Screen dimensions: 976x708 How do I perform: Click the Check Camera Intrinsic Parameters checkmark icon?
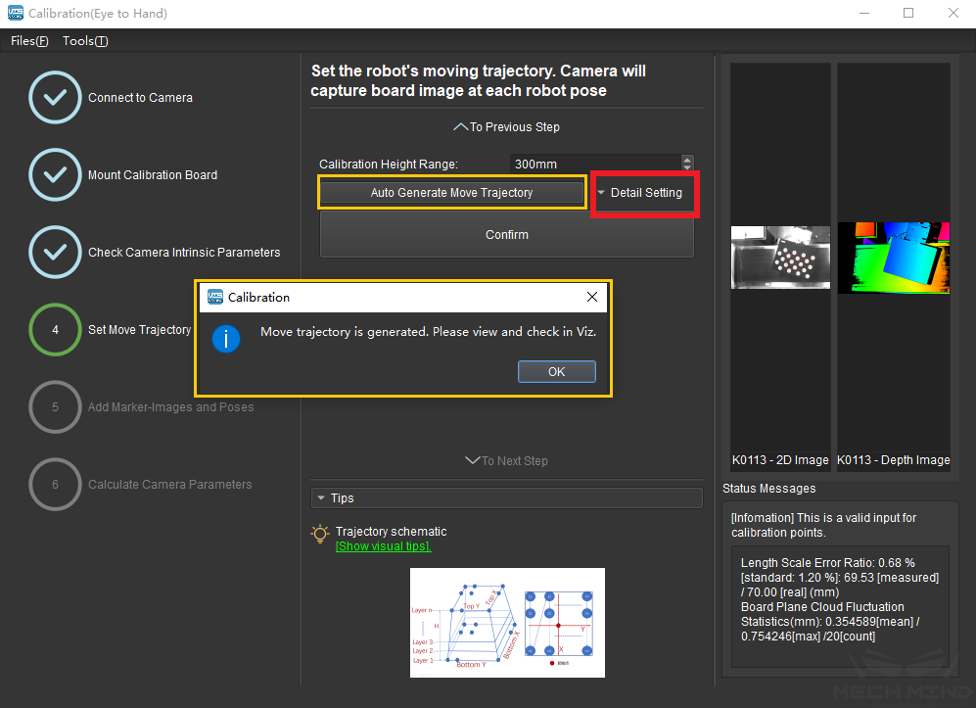pyautogui.click(x=55, y=252)
